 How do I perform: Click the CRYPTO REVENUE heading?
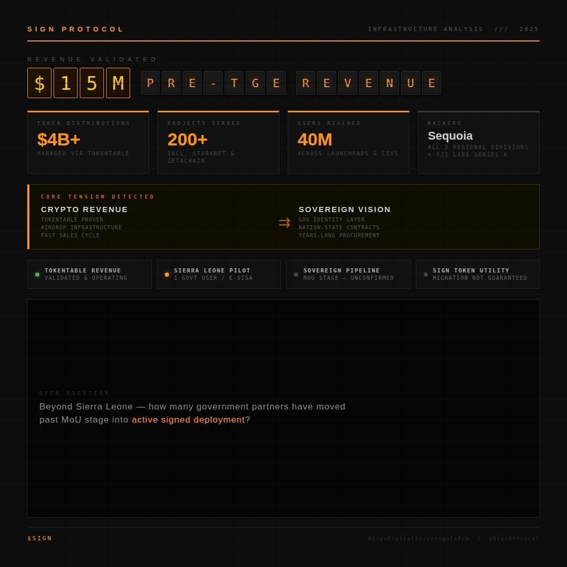pos(84,209)
